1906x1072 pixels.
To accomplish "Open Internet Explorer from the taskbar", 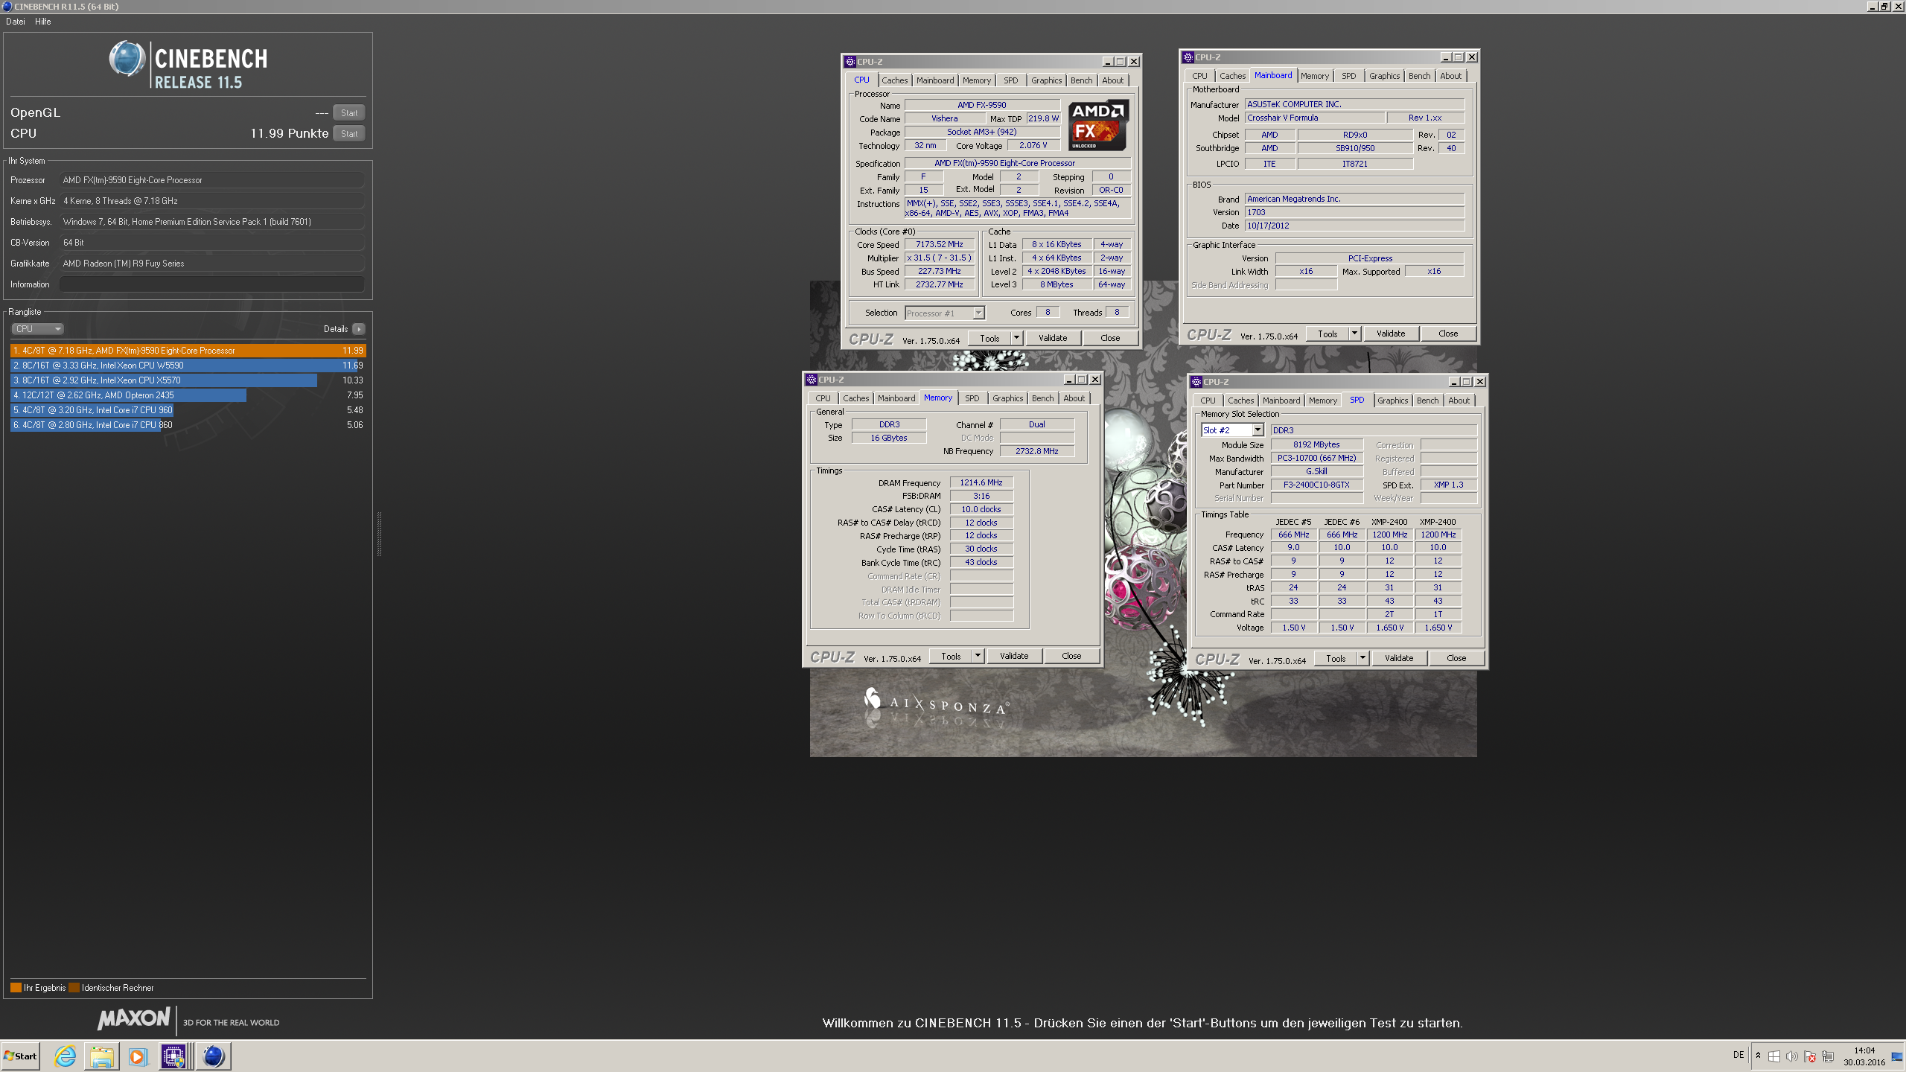I will pos(66,1056).
